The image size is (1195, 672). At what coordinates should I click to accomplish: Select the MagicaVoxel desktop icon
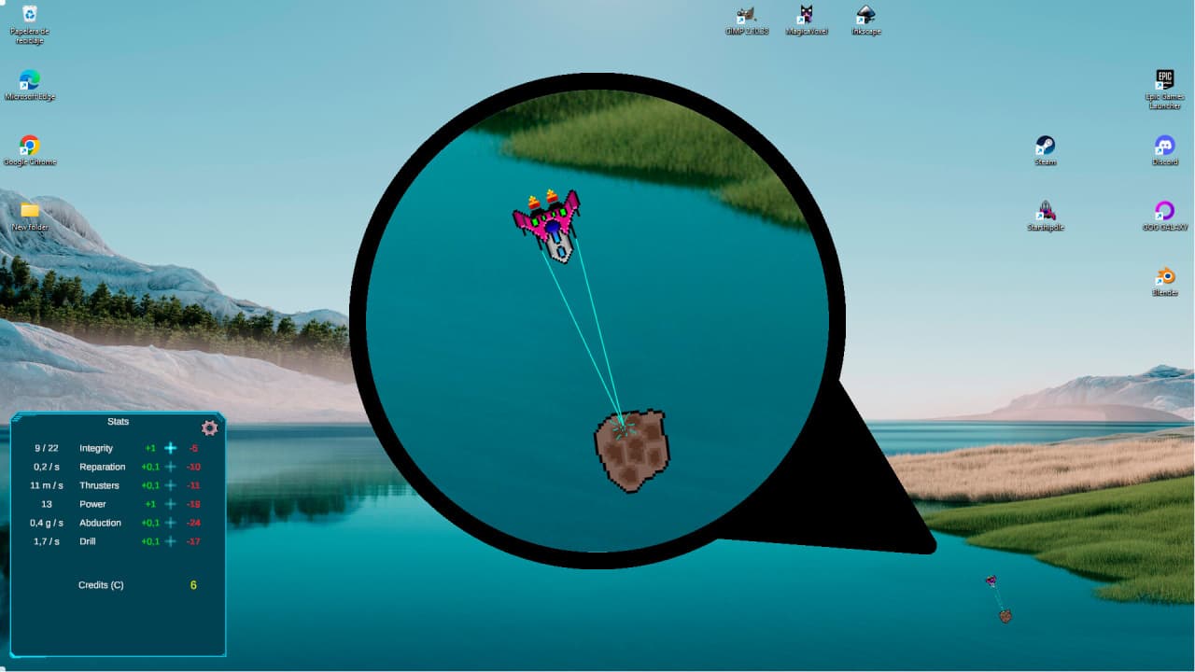(x=806, y=15)
